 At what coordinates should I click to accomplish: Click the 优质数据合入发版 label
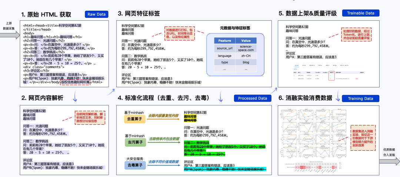coord(389,152)
